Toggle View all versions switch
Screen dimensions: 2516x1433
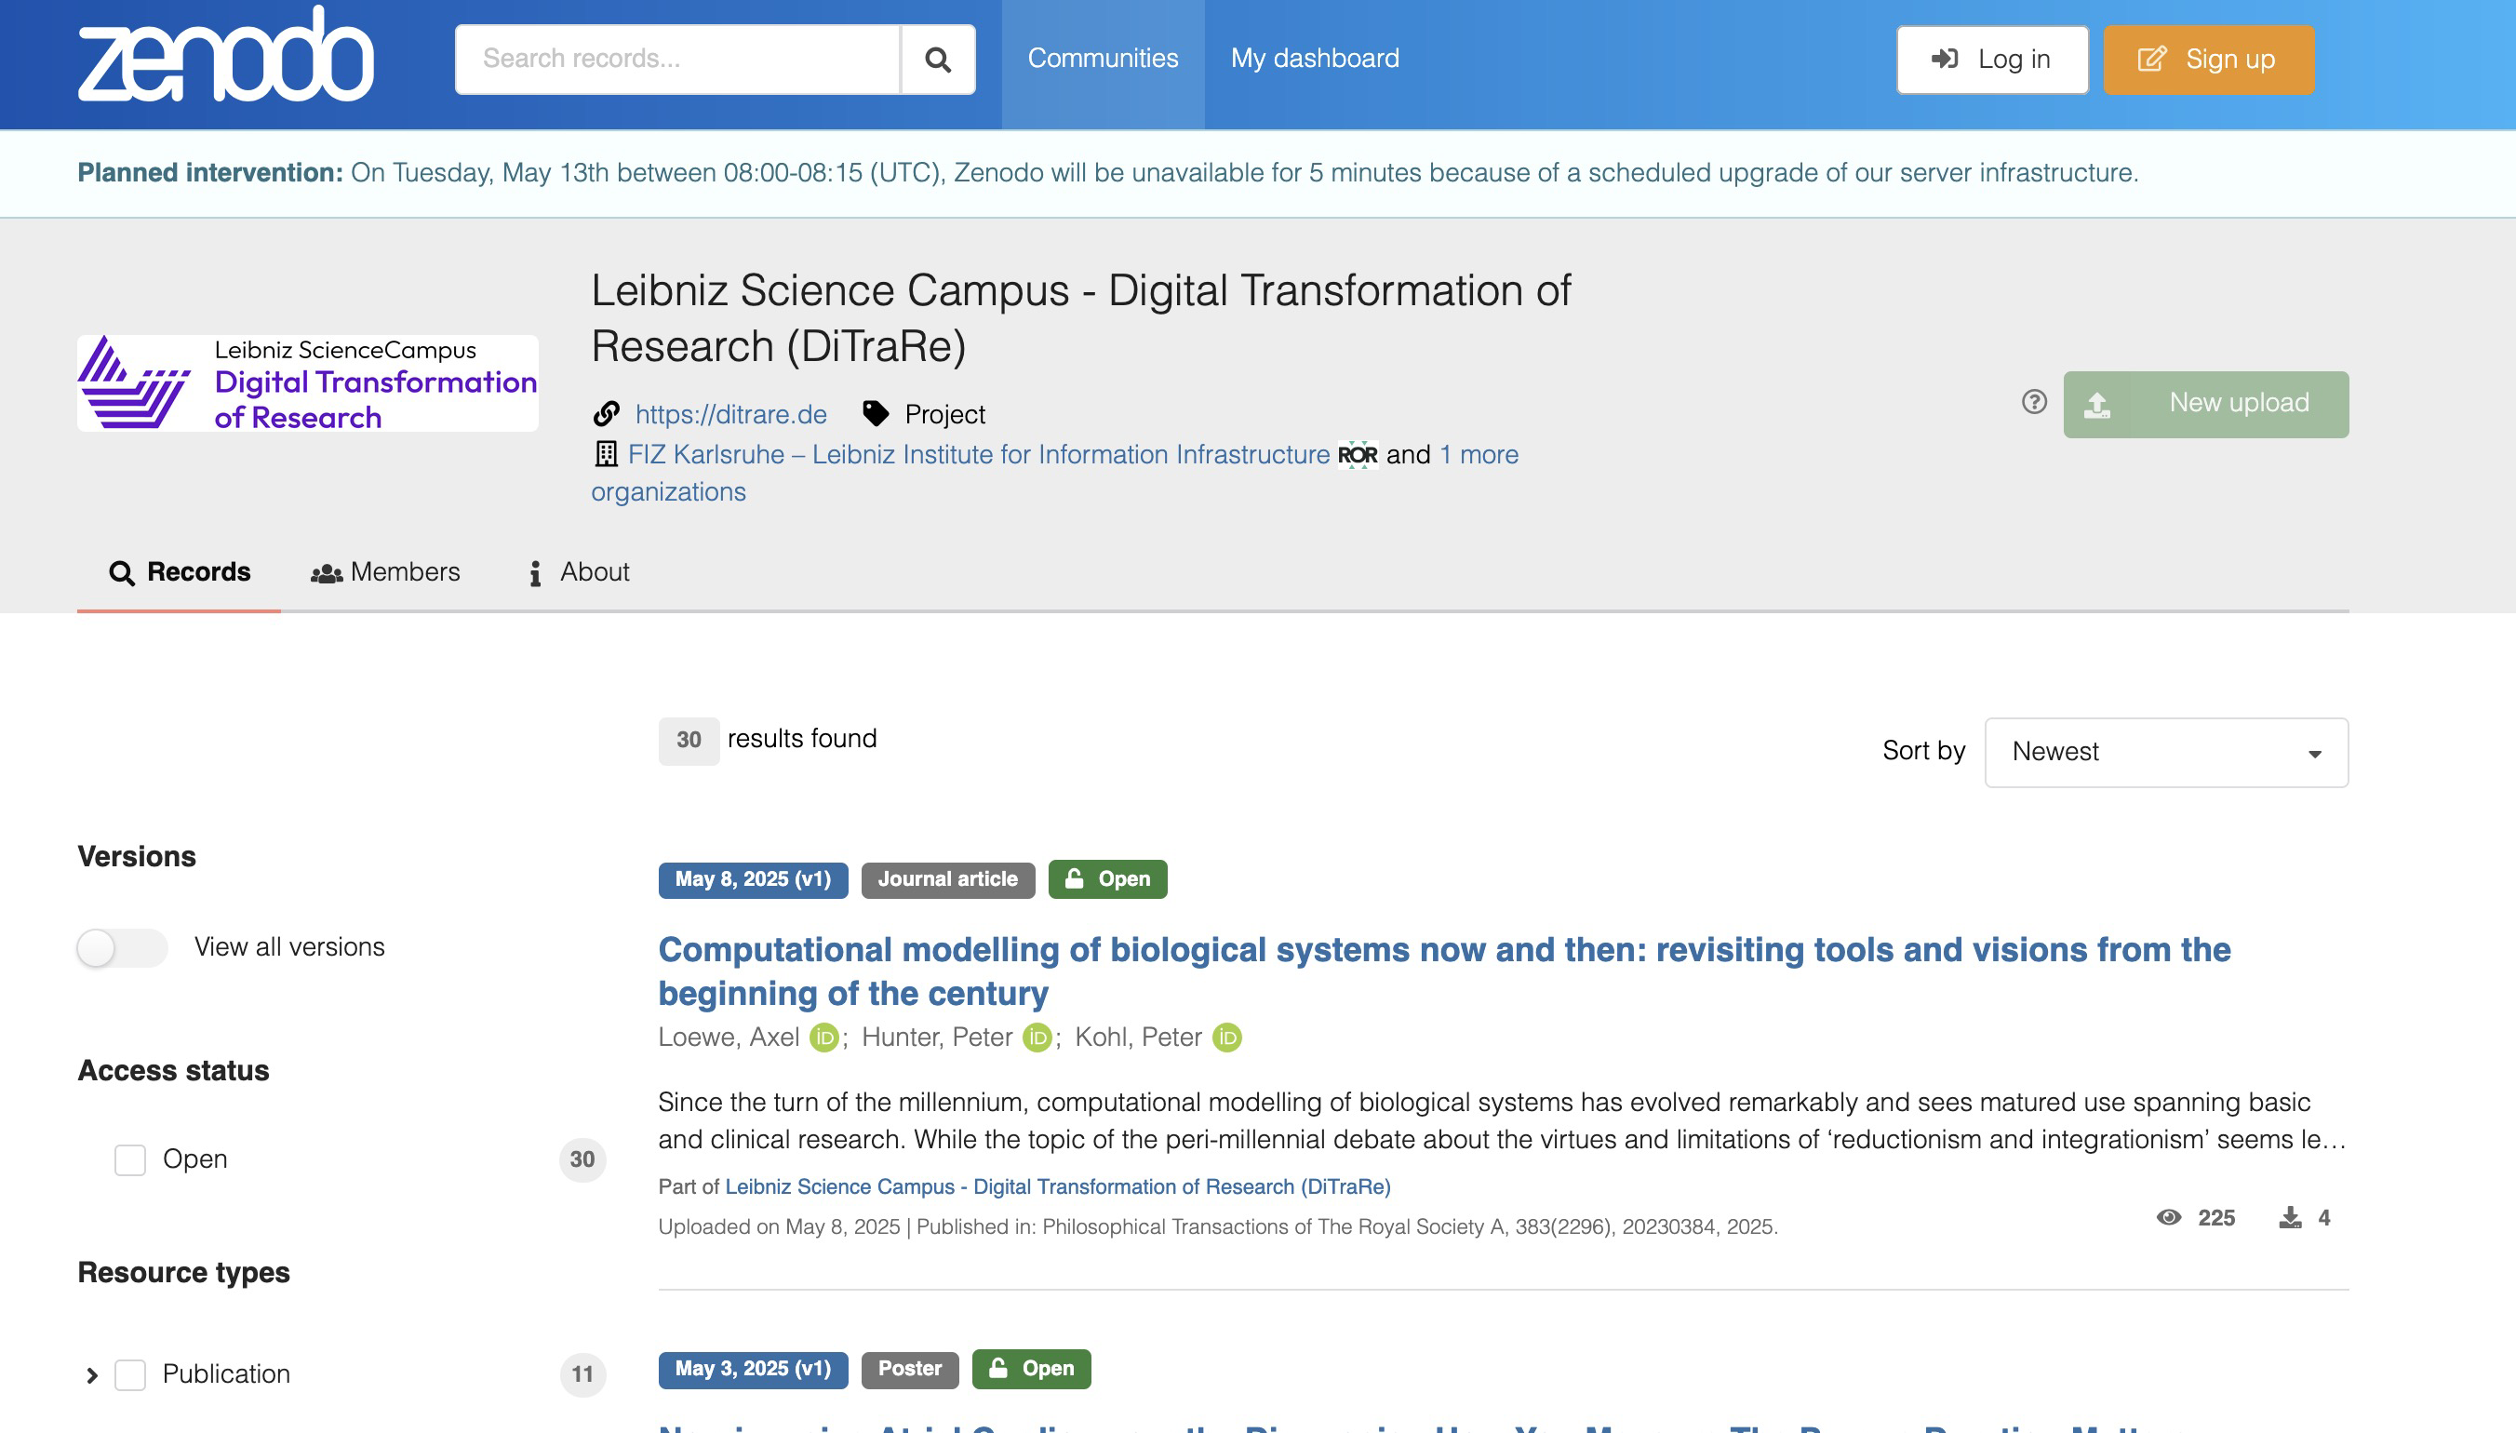(x=122, y=948)
